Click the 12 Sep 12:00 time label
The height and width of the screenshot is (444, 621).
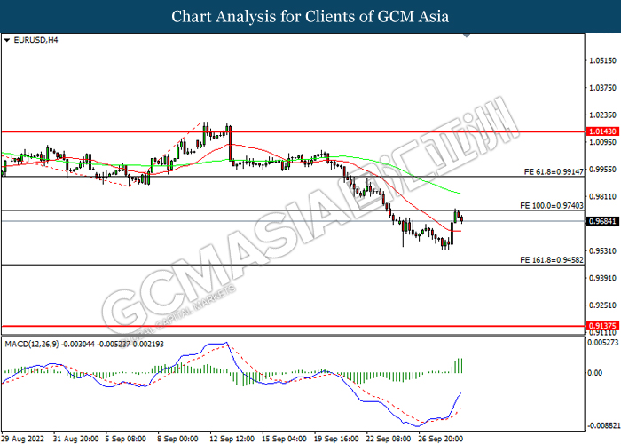point(232,439)
